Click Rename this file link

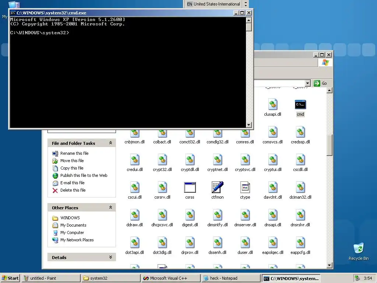[74, 153]
